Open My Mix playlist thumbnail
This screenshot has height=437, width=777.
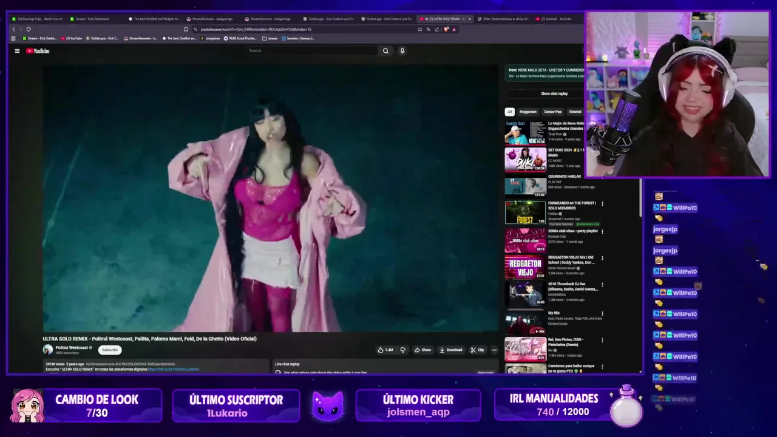click(x=526, y=322)
